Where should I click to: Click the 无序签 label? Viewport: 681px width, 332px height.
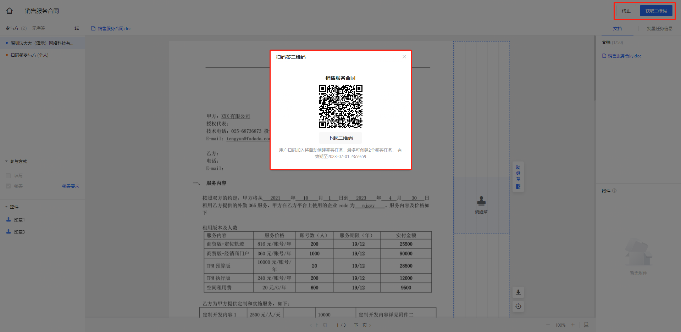tap(38, 28)
